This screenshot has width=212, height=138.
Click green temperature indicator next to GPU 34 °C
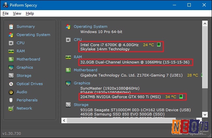(x=181, y=96)
